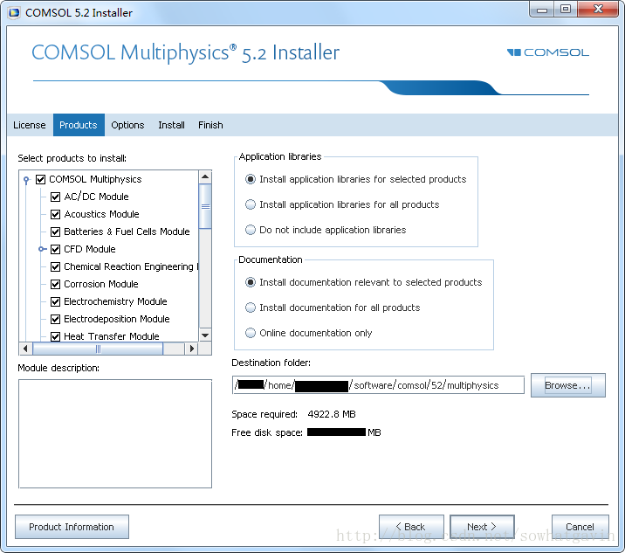Image resolution: width=625 pixels, height=553 pixels.
Task: Click Browse to choose destination folder
Action: point(568,385)
